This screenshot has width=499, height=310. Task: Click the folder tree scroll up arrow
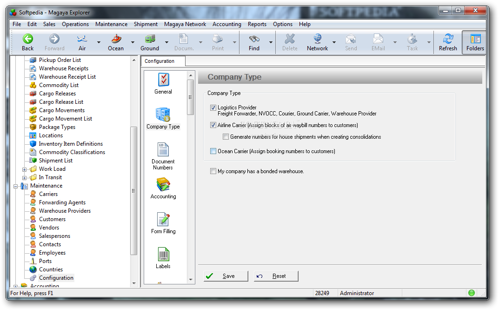coord(133,60)
